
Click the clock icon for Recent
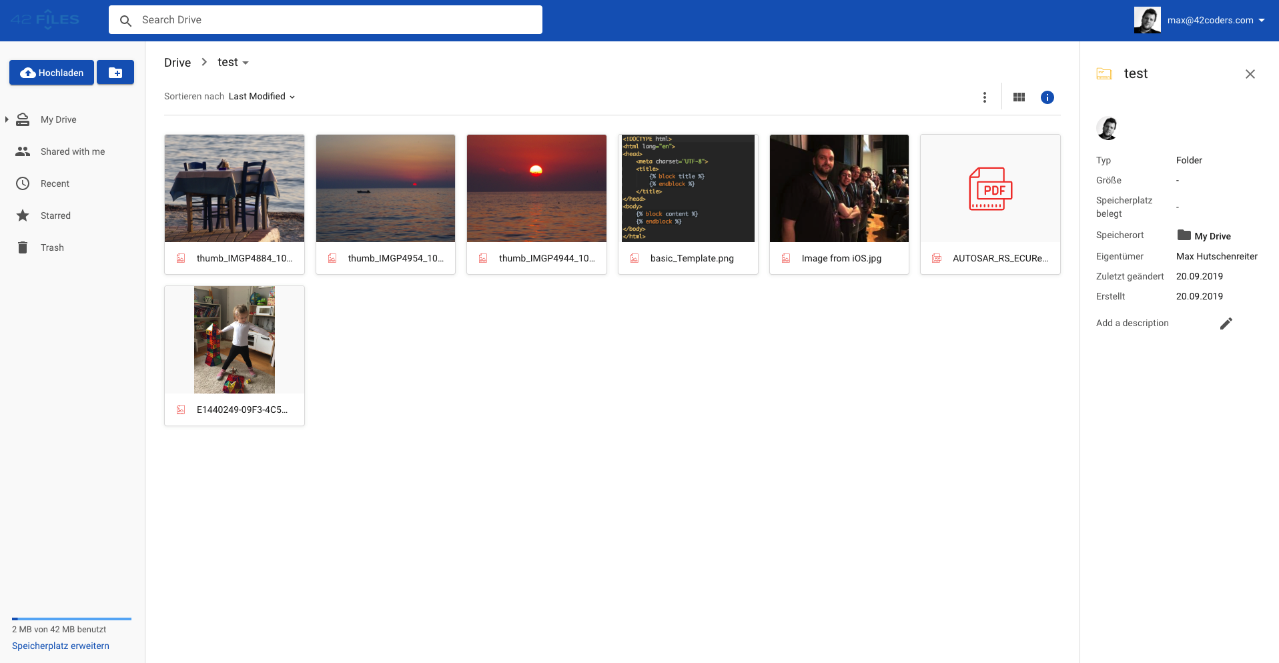23,183
